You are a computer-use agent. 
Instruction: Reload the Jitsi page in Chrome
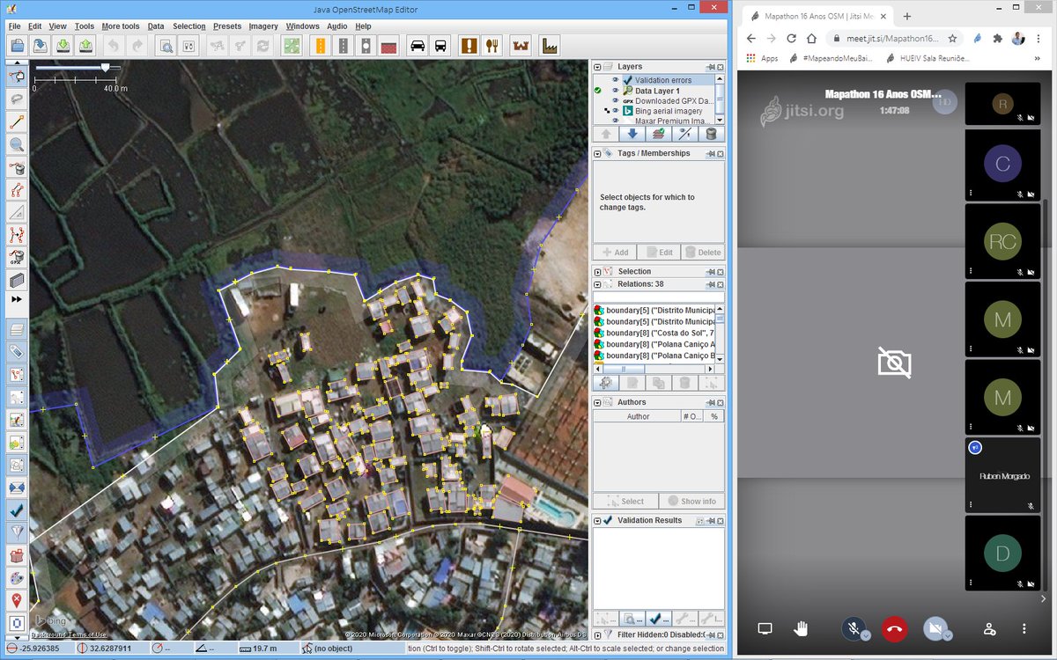pyautogui.click(x=791, y=39)
